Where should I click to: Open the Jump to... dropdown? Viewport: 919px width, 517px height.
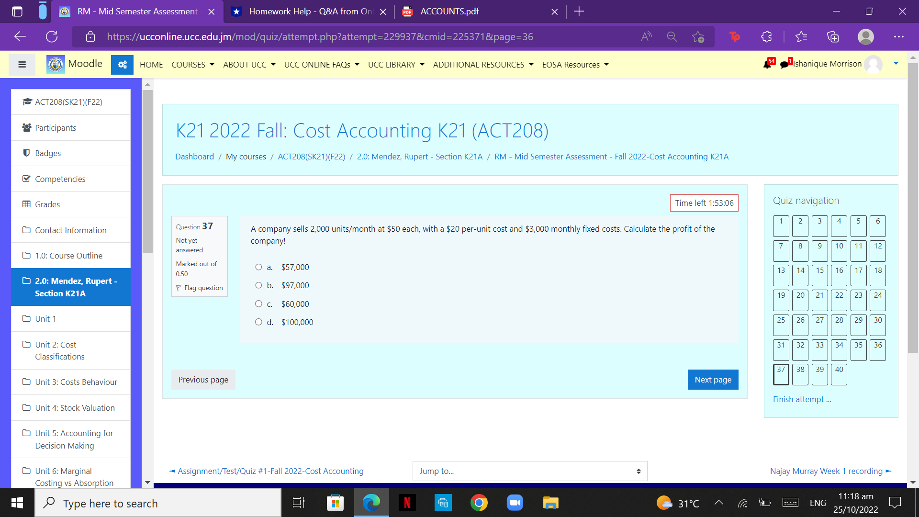pyautogui.click(x=529, y=471)
